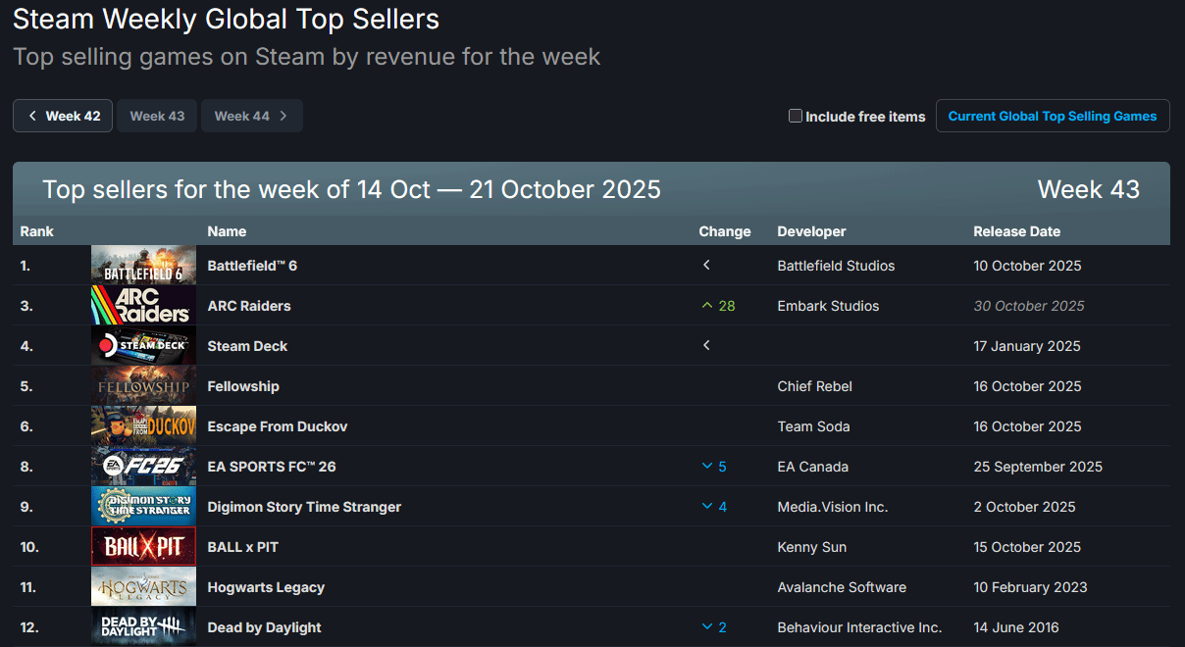Go to next Week 44 tab

pos(251,116)
